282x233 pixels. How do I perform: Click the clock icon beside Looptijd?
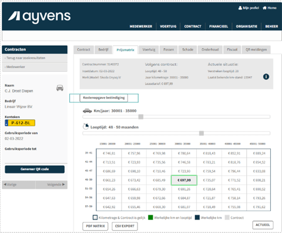point(86,127)
